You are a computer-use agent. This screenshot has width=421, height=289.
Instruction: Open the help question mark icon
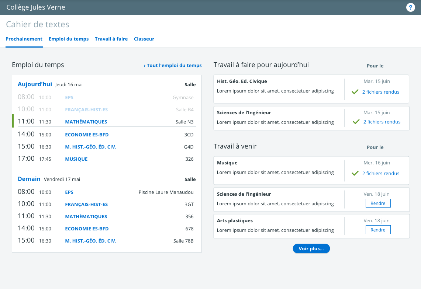point(411,7)
